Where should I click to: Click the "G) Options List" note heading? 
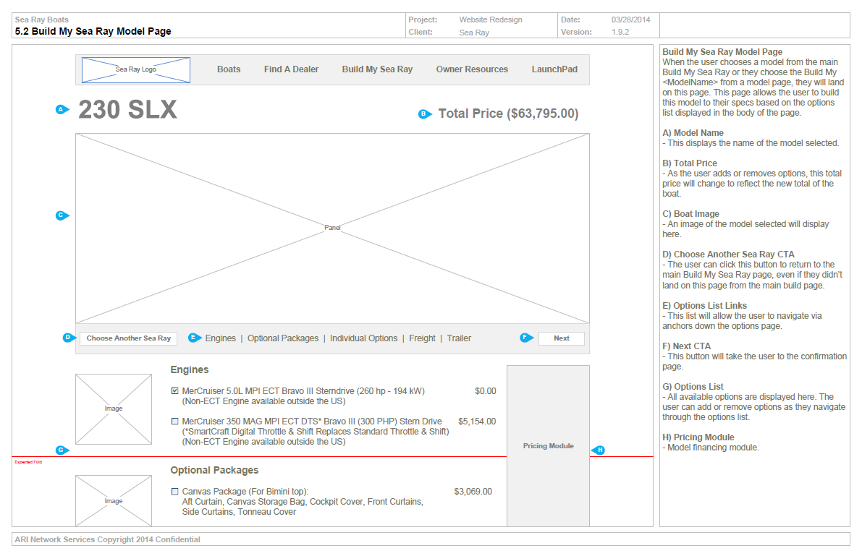(x=693, y=387)
